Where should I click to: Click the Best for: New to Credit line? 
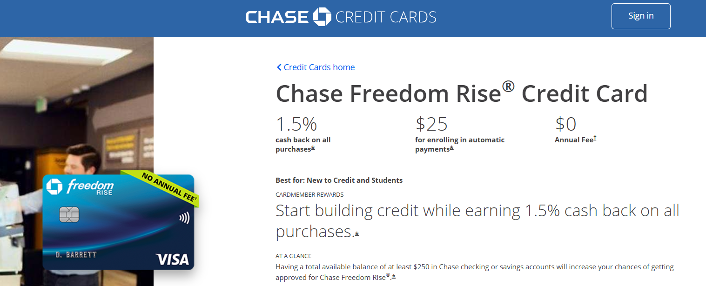coord(339,180)
